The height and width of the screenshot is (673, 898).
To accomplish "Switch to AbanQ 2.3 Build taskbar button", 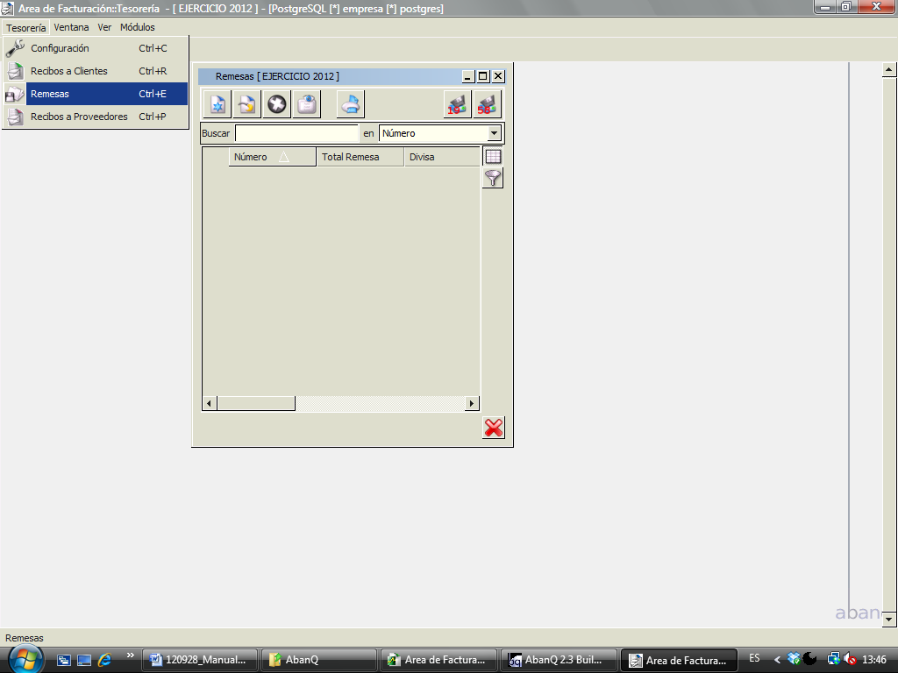I will pyautogui.click(x=559, y=660).
